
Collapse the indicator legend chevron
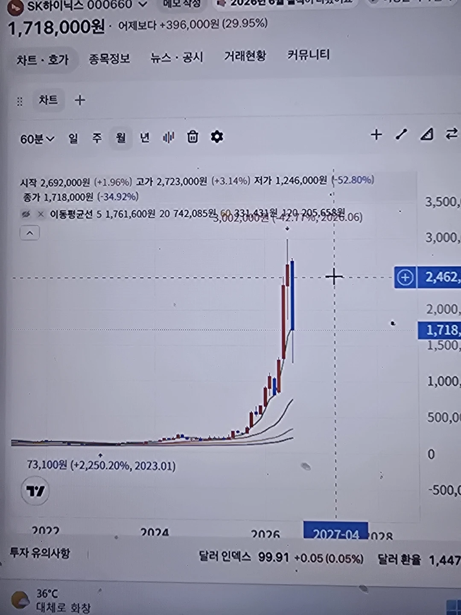coord(30,233)
